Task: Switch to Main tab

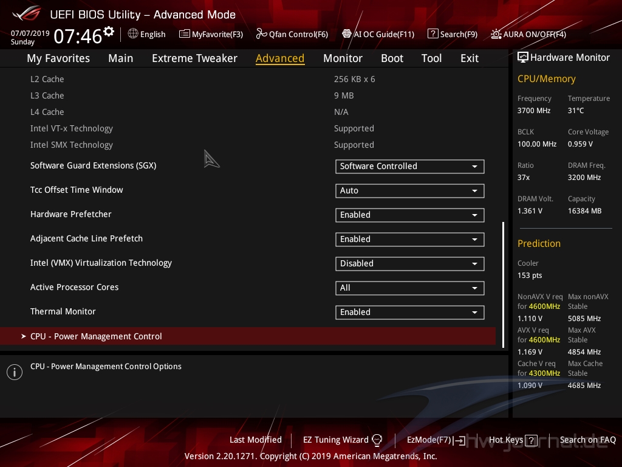Action: pyautogui.click(x=121, y=58)
